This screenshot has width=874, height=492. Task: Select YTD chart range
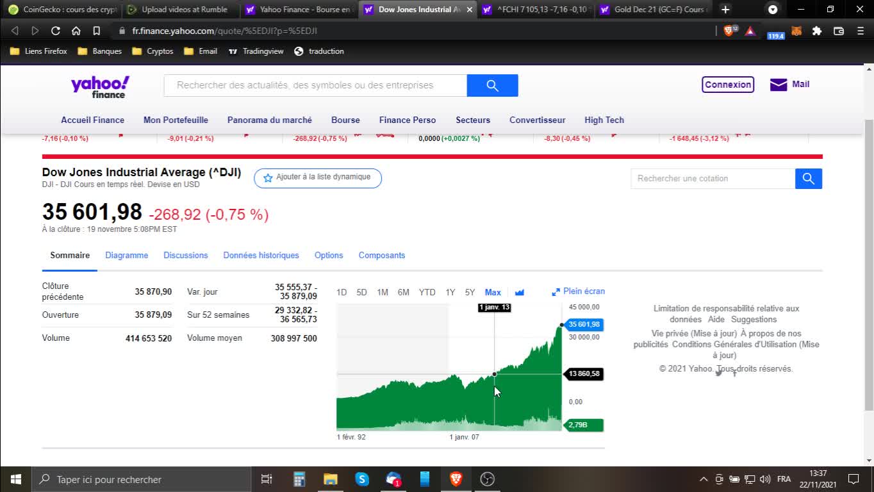[427, 292]
